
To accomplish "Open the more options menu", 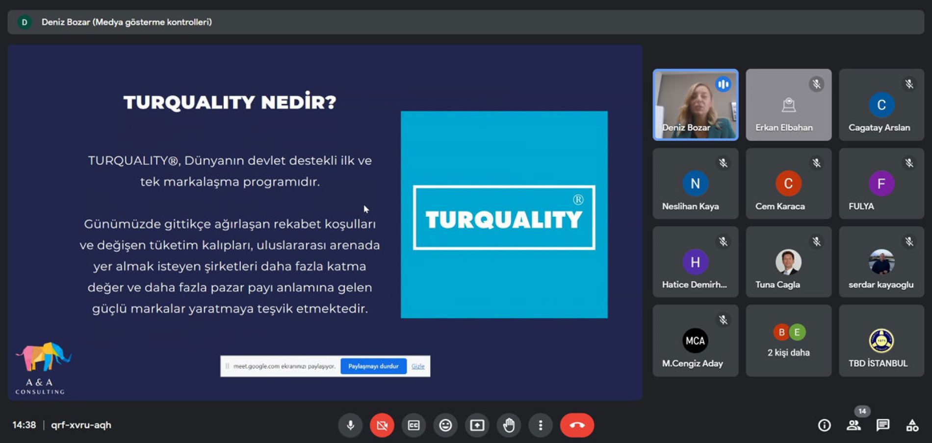I will pos(541,425).
